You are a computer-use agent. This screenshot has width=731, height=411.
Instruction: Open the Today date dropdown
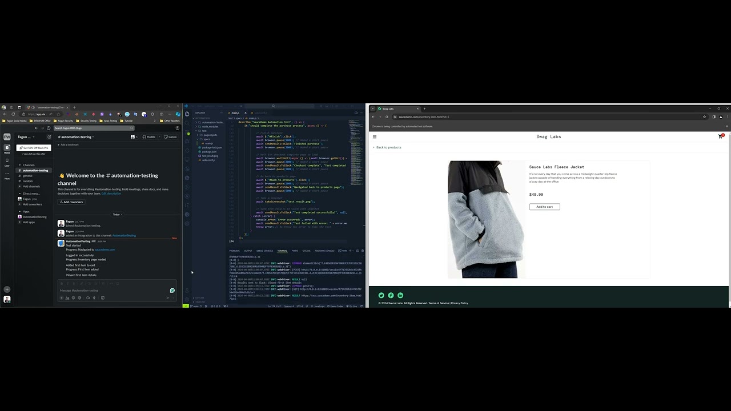[117, 215]
